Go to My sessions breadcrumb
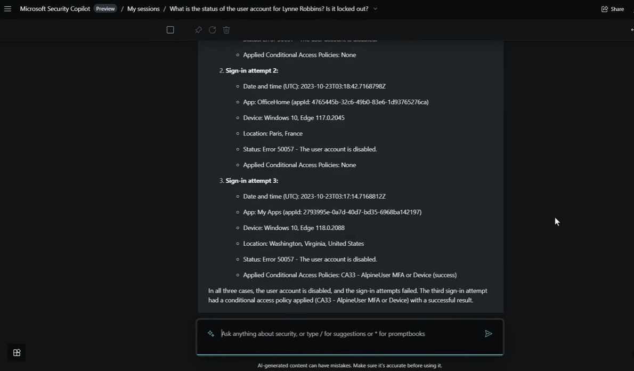 click(143, 9)
